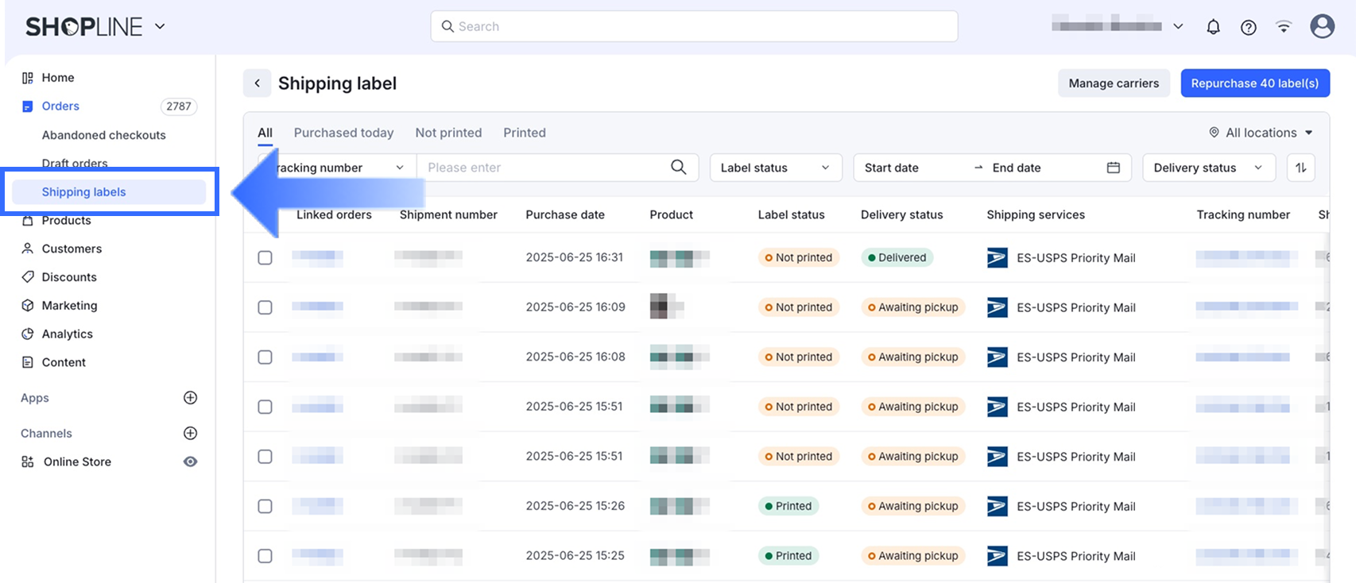Add an app with the Apps plus icon
The width and height of the screenshot is (1356, 583).
coord(190,398)
